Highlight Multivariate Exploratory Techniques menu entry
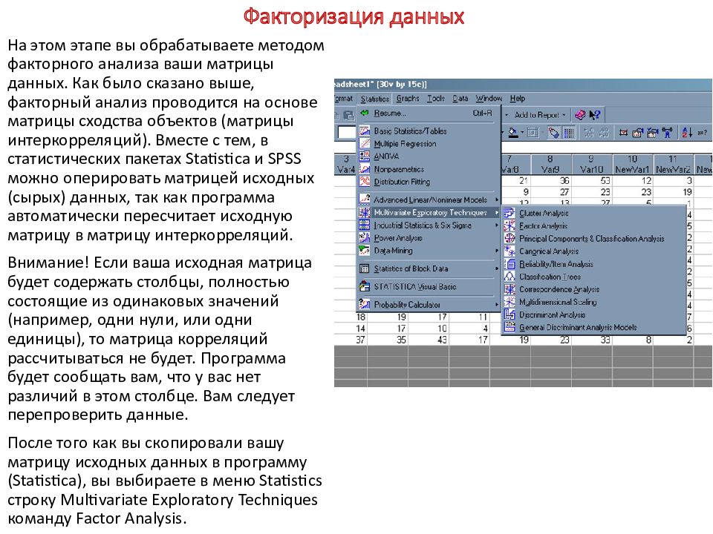The image size is (713, 534). 429,213
